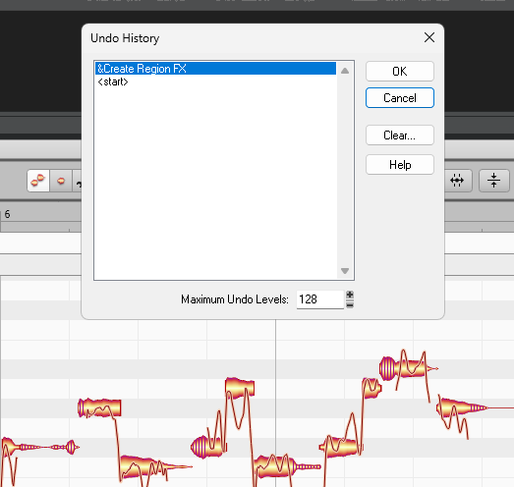This screenshot has width=514, height=487.
Task: Click the Cancel button
Action: tap(400, 97)
